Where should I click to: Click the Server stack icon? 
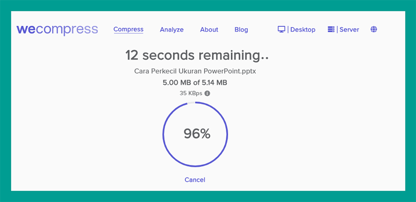pos(331,29)
